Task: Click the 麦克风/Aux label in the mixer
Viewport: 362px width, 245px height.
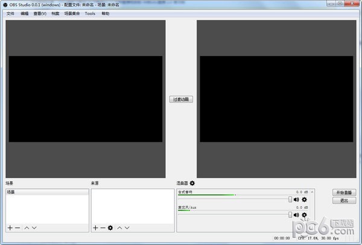Action: click(x=187, y=208)
